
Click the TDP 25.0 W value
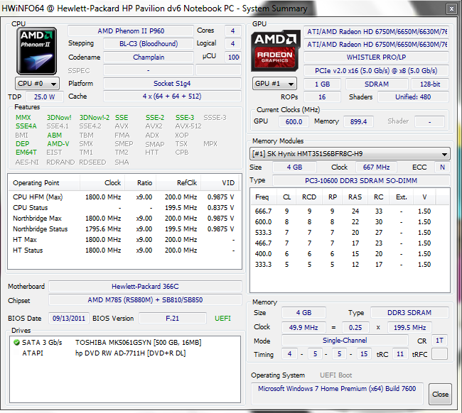tap(45, 97)
